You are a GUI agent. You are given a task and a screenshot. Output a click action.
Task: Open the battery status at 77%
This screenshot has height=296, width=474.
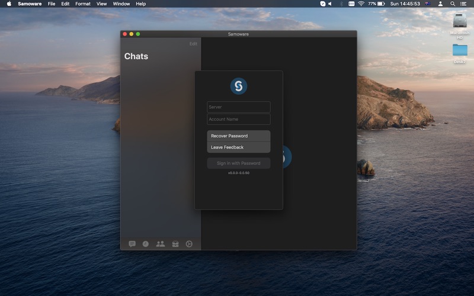click(x=376, y=4)
